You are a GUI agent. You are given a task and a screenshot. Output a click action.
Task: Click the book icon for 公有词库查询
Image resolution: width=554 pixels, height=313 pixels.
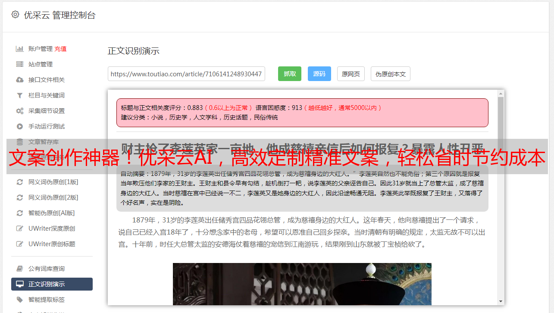(20, 269)
